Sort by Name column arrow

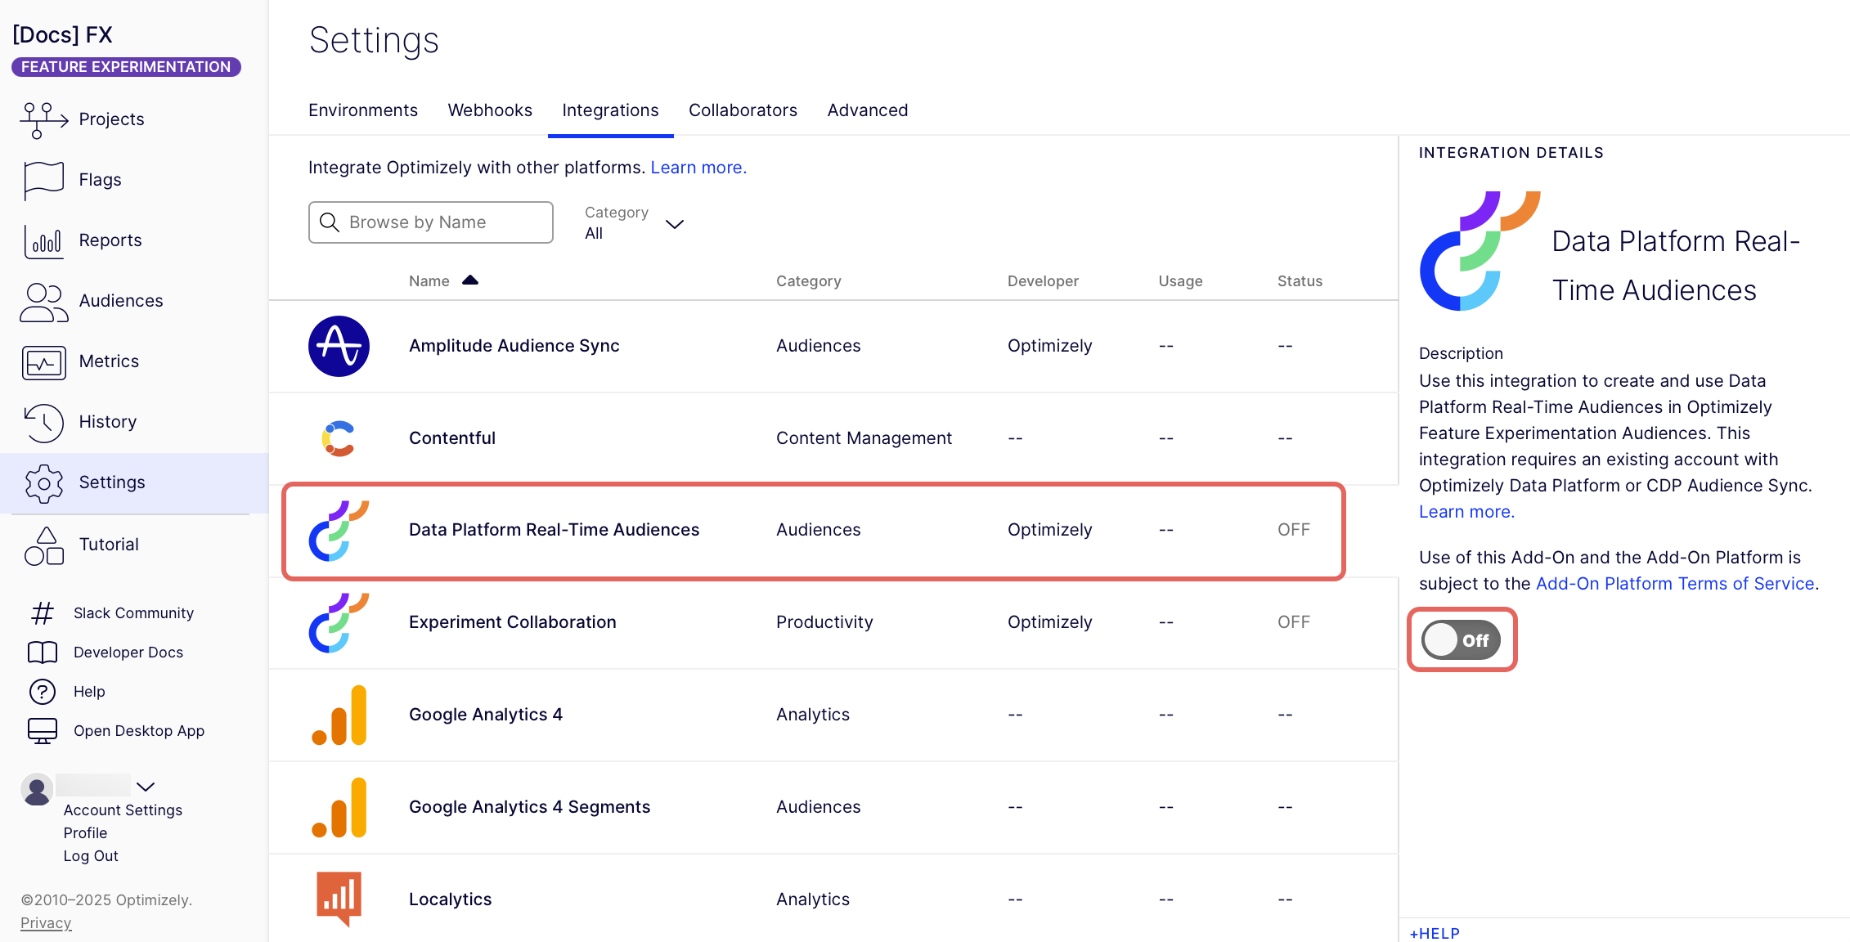pyautogui.click(x=469, y=280)
